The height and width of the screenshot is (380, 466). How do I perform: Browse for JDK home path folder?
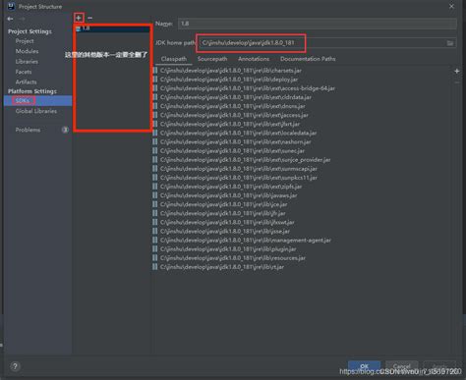pos(450,43)
